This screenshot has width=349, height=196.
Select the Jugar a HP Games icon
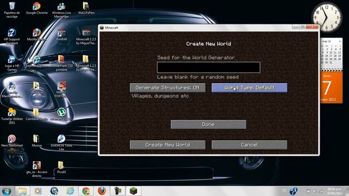[x=12, y=63]
